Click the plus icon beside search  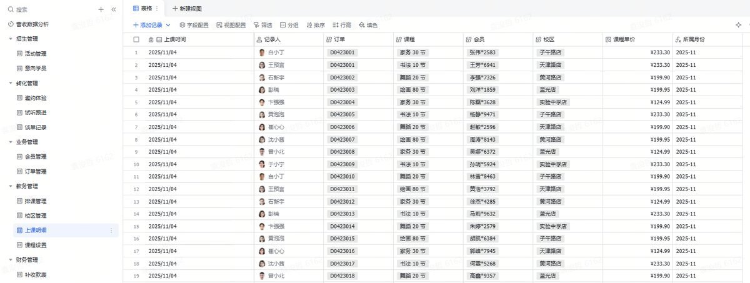101,9
